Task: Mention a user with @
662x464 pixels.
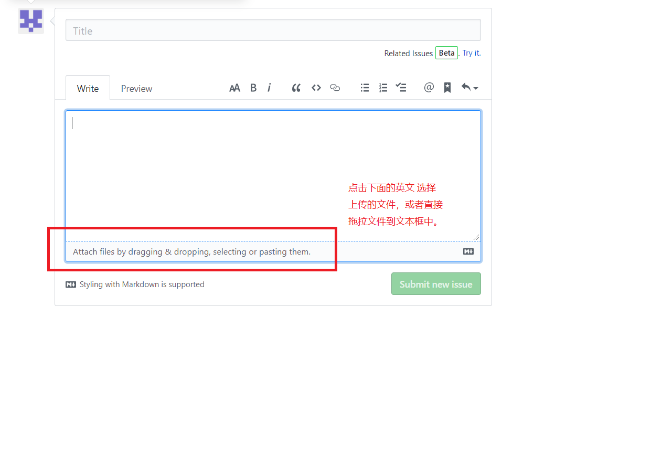Action: click(x=429, y=88)
